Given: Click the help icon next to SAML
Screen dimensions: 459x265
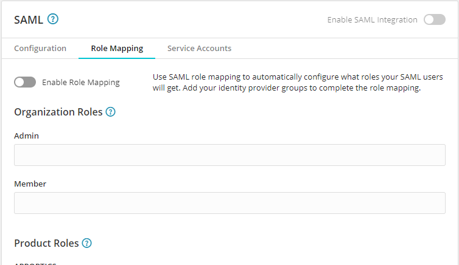Looking at the screenshot, I should pyautogui.click(x=53, y=19).
